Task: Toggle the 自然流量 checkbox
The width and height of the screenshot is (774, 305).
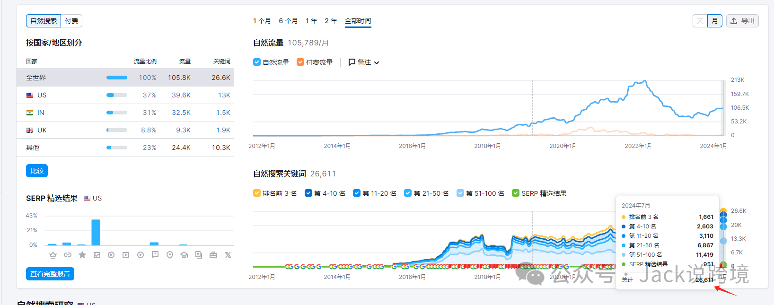Action: tap(257, 62)
